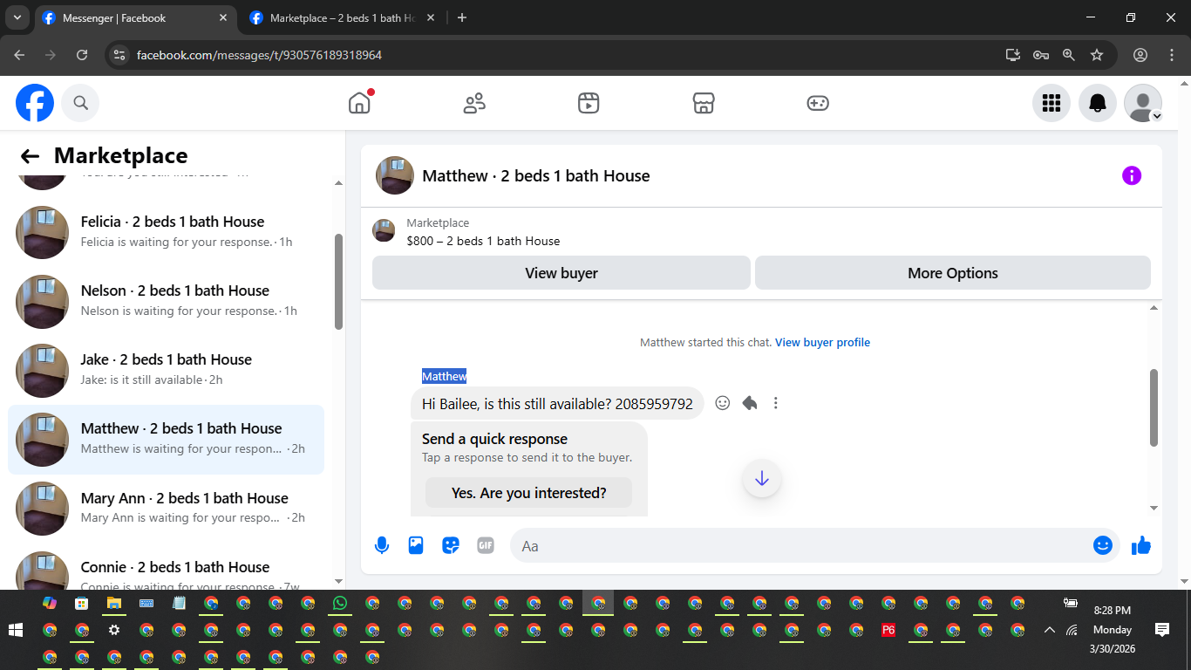
Task: Go back in browser history
Action: [20, 55]
